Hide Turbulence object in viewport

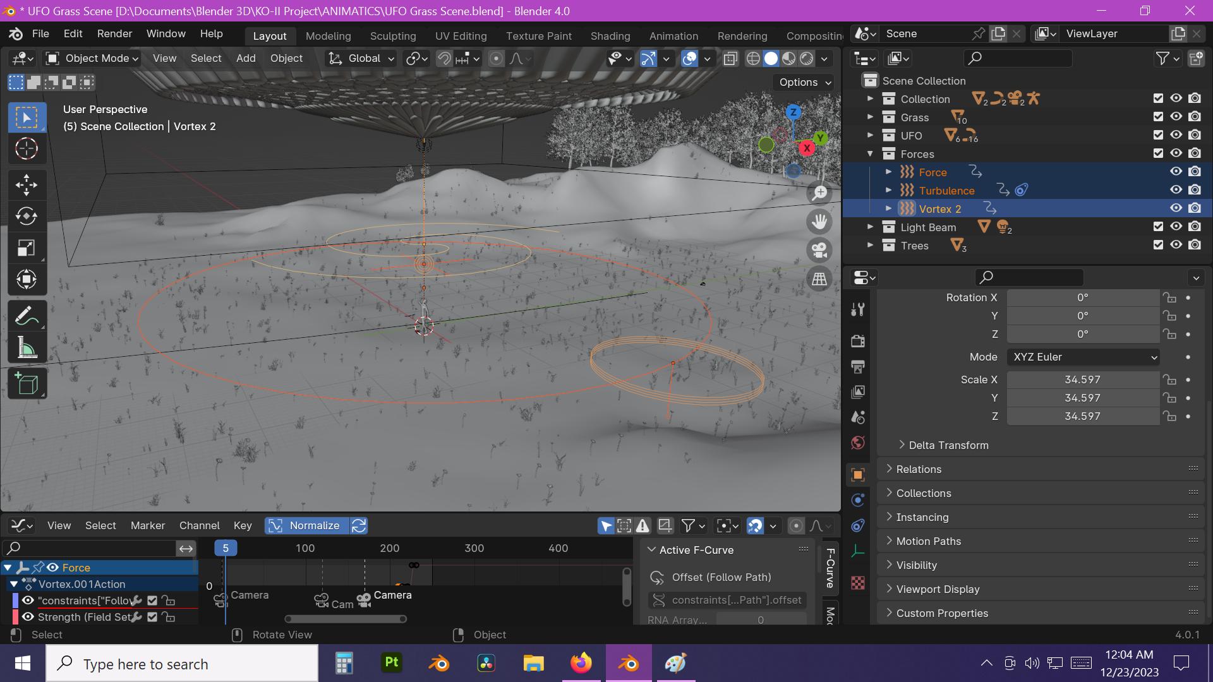click(x=1176, y=190)
